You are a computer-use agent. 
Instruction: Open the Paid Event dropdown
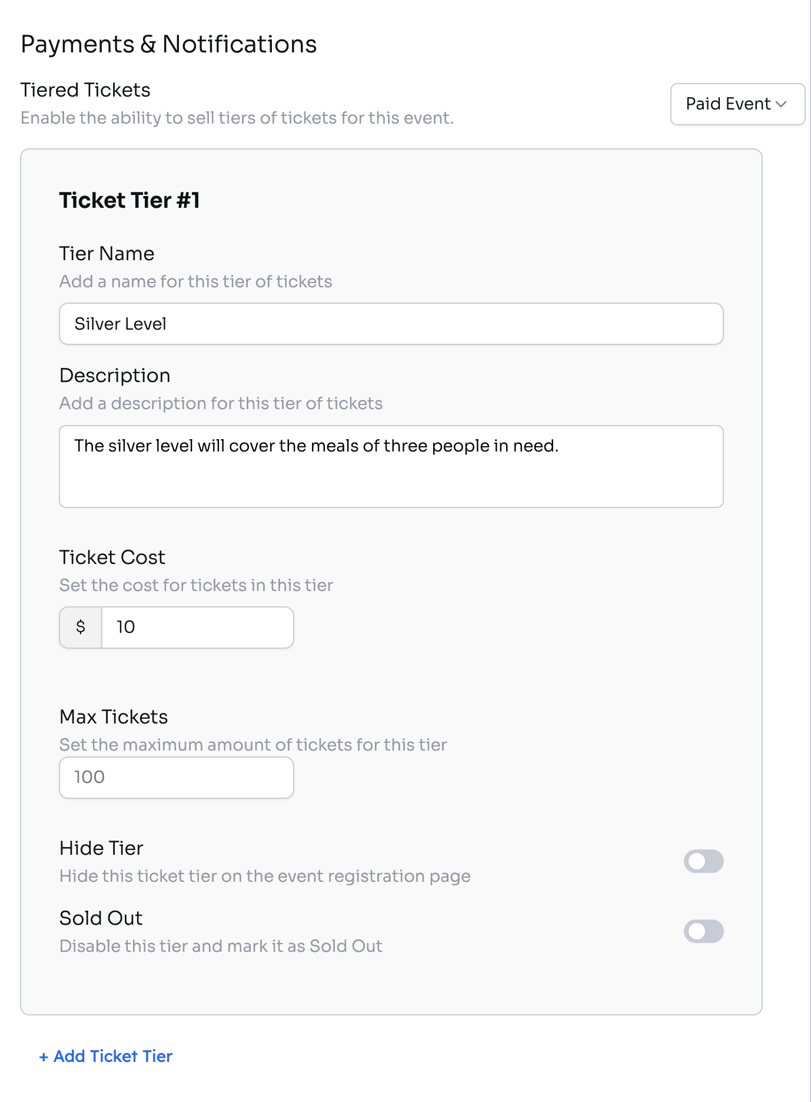point(737,104)
